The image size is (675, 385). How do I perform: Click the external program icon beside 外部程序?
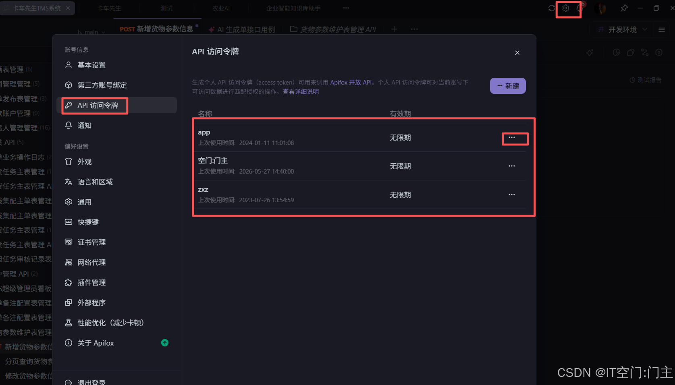tap(69, 302)
